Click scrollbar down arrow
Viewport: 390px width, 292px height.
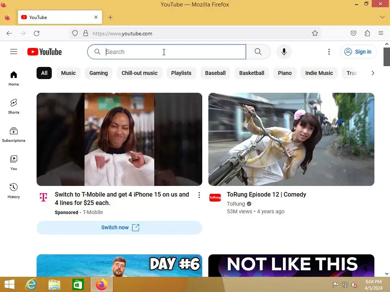[387, 274]
